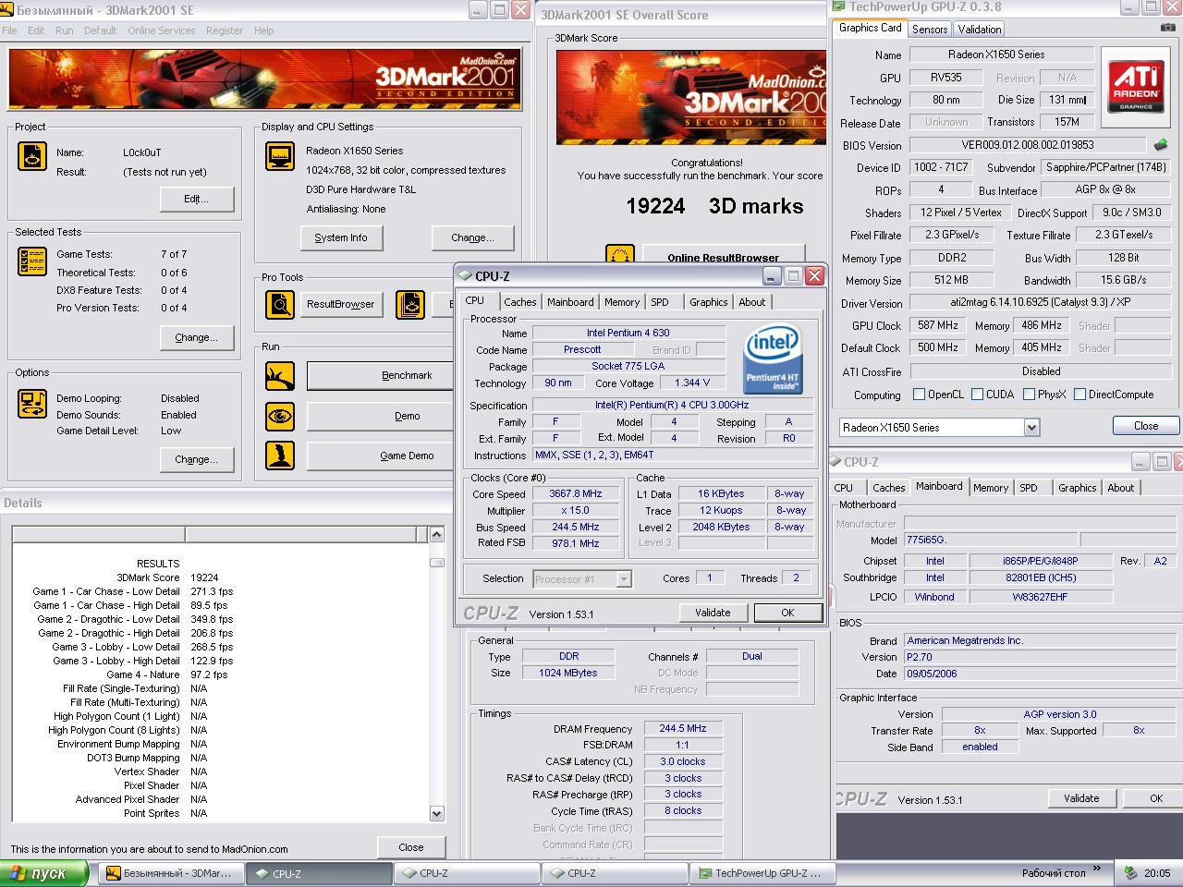Click the BIOS save chip icon in GPU-Z
Image resolution: width=1183 pixels, height=887 pixels.
[x=1161, y=145]
